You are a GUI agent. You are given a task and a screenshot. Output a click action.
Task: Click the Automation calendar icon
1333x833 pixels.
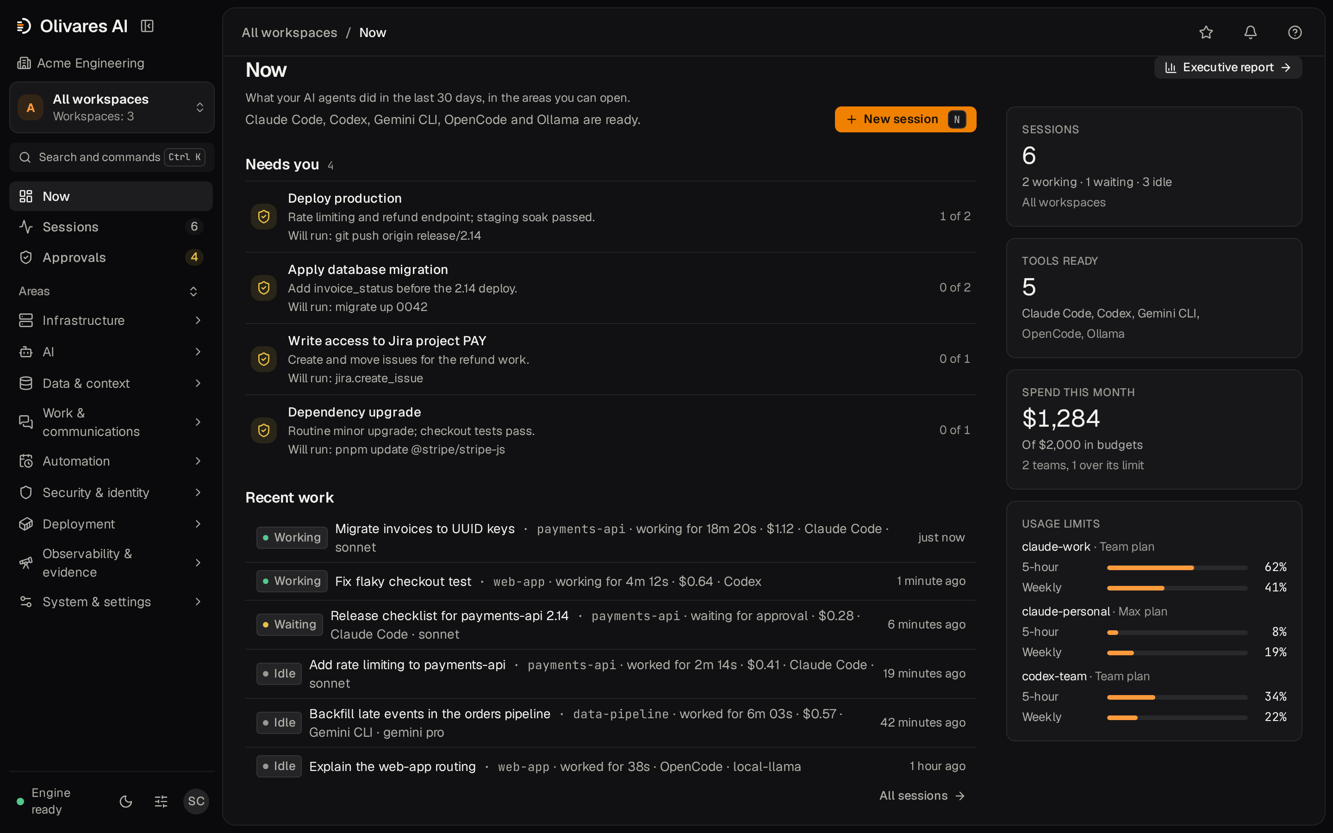26,461
